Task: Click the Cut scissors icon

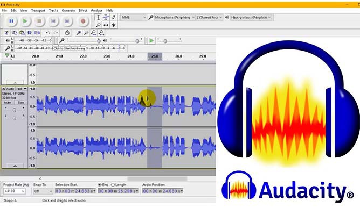Action: [6, 33]
